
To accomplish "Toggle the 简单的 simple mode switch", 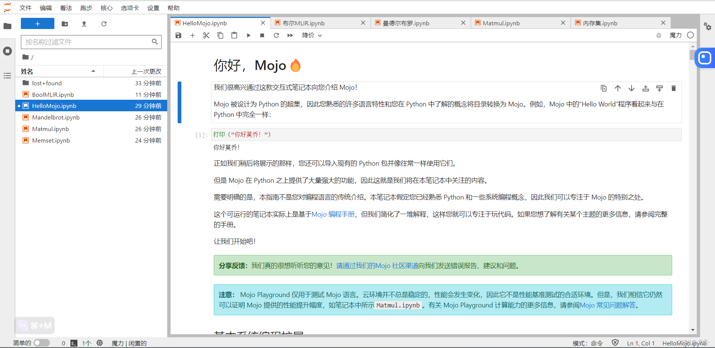I will pyautogui.click(x=42, y=343).
